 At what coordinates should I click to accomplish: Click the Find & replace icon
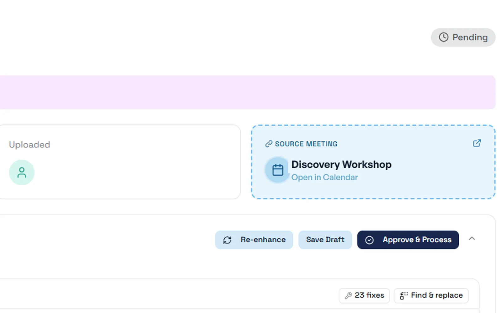click(x=404, y=295)
